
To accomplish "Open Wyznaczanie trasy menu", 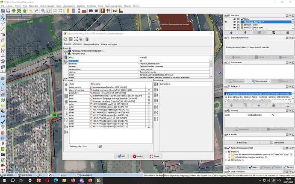I will (113, 6).
